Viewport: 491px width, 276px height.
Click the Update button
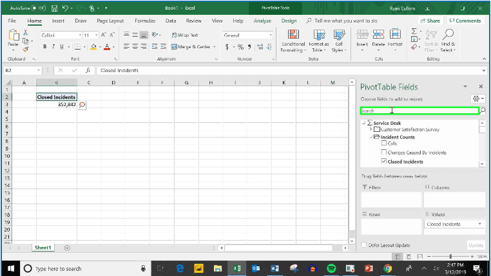coord(476,245)
